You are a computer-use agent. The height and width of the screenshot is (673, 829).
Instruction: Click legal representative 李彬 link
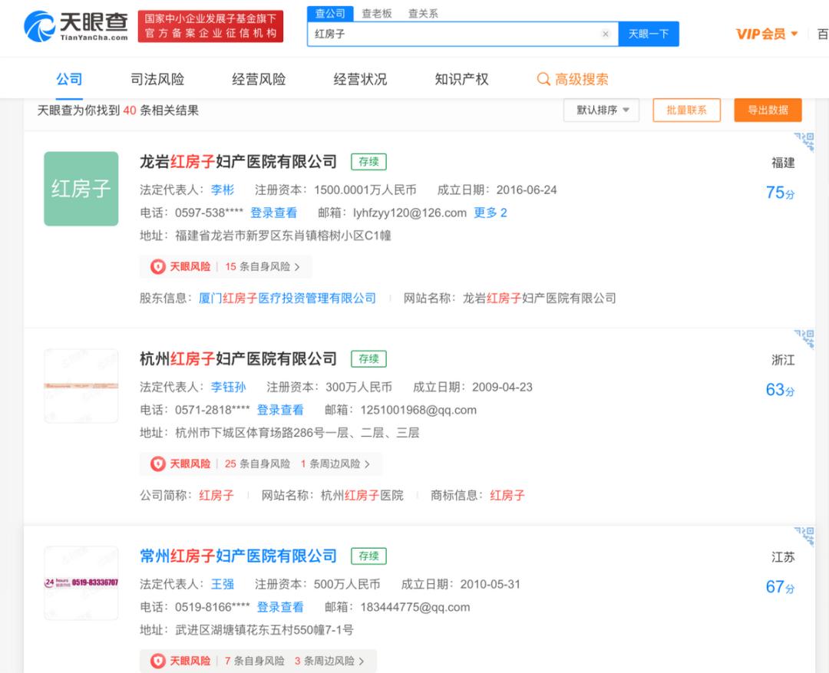pos(223,190)
